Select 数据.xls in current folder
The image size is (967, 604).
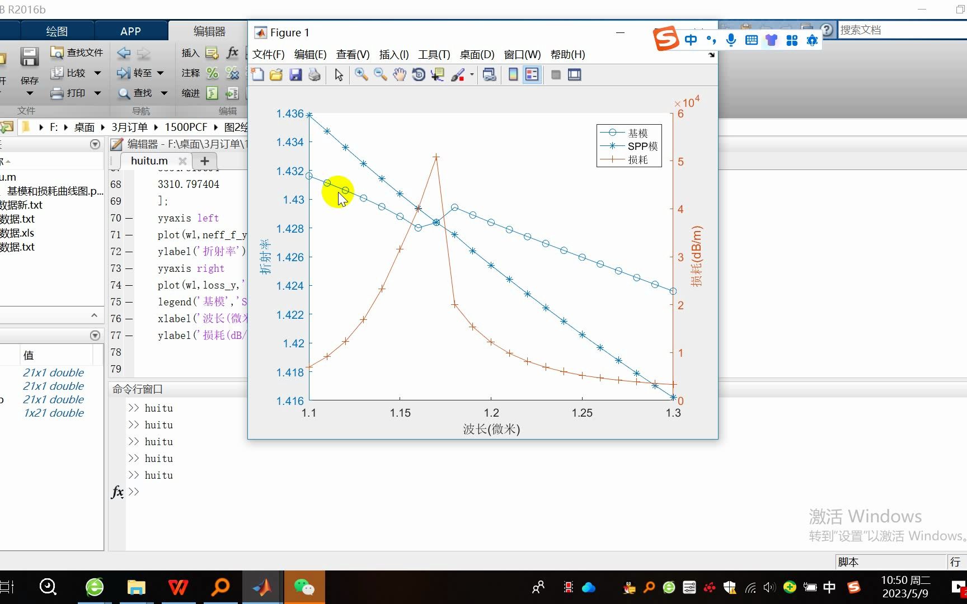[x=17, y=233]
